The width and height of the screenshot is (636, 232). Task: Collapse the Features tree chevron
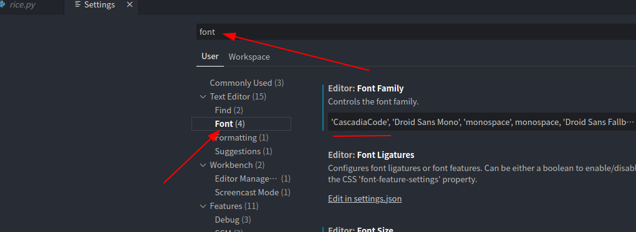coord(203,206)
